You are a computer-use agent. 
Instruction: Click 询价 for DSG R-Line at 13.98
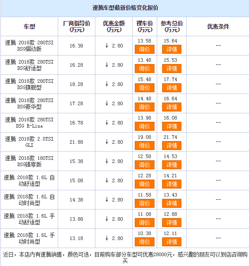click(x=145, y=126)
